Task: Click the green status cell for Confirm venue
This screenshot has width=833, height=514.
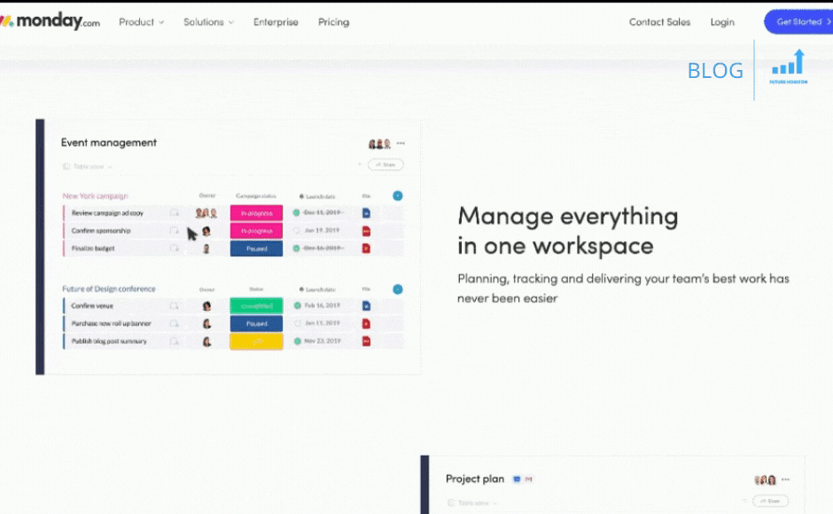Action: pyautogui.click(x=256, y=306)
